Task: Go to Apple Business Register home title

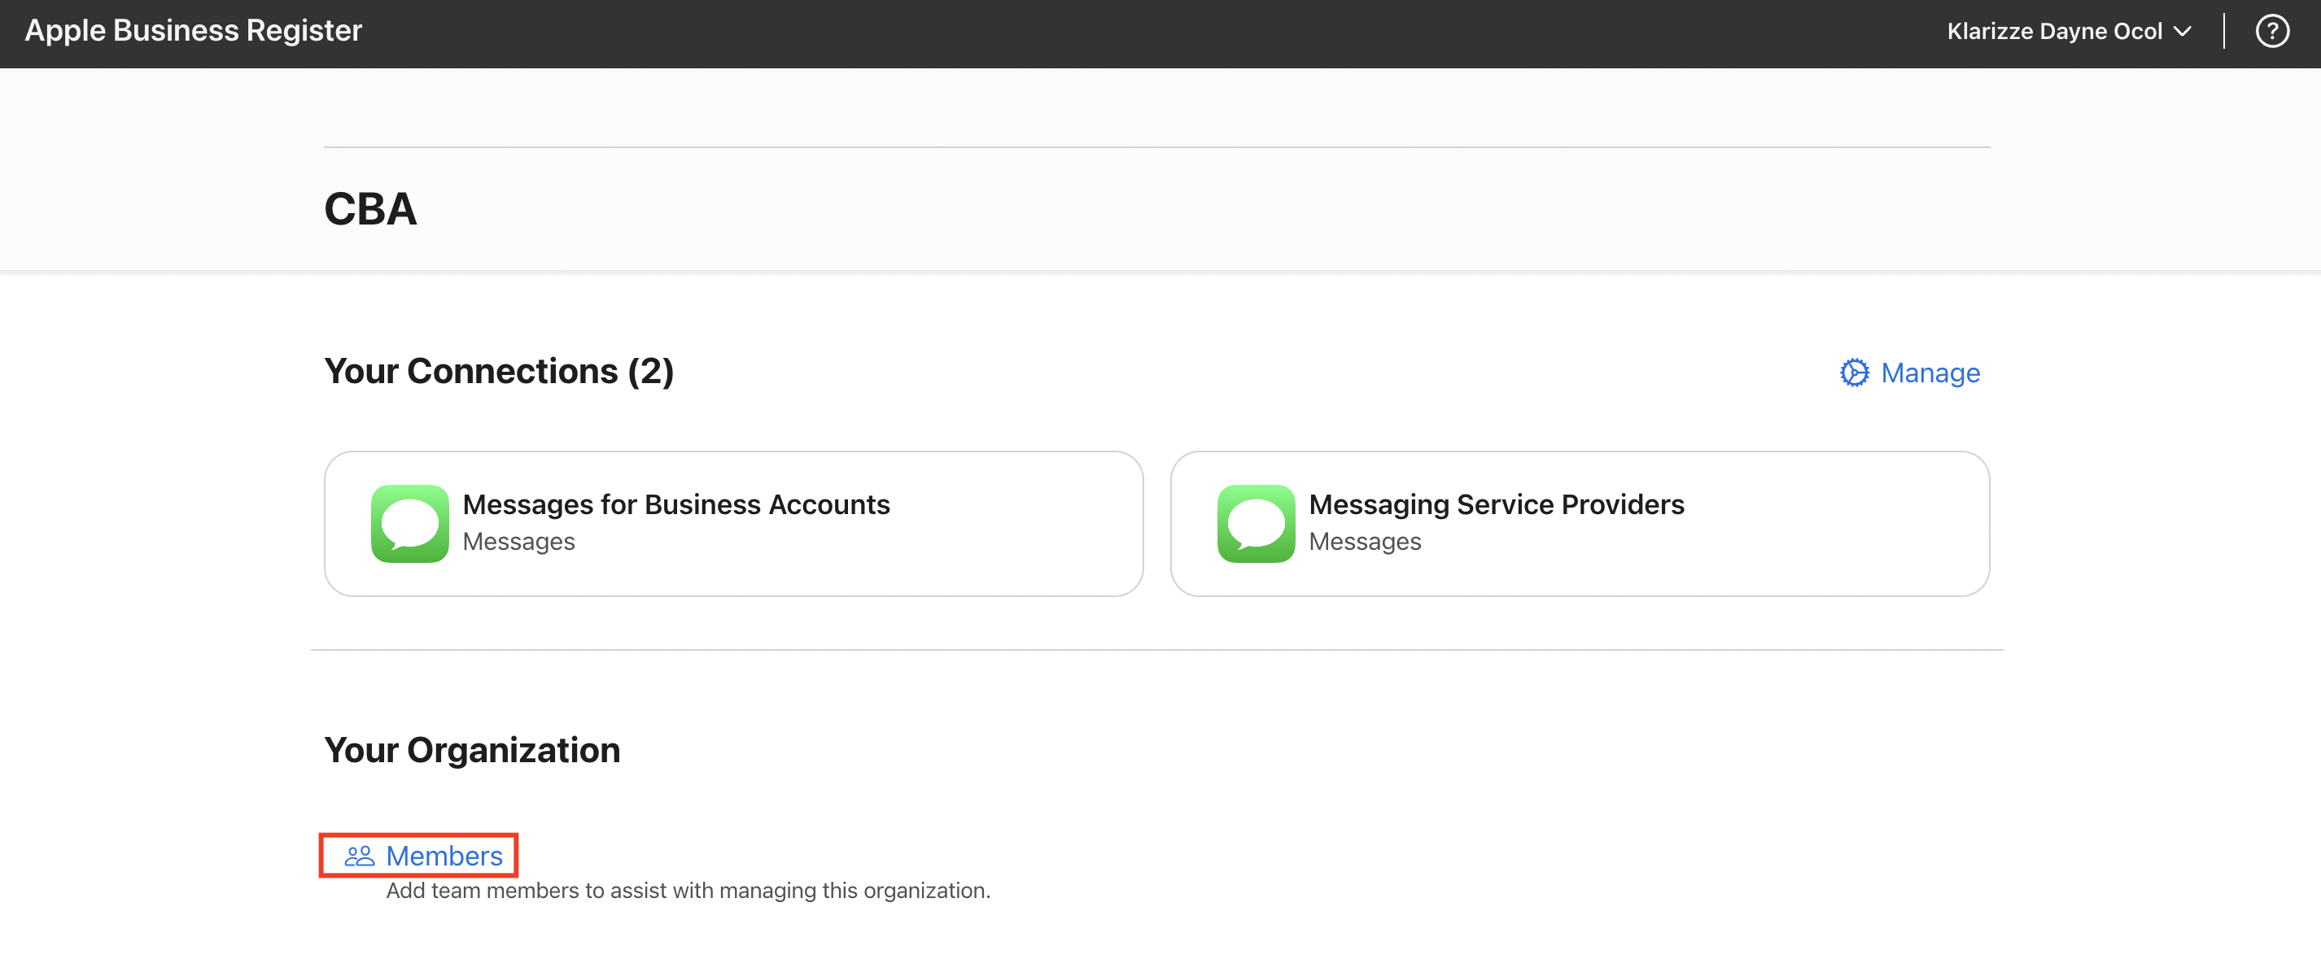Action: tap(193, 31)
